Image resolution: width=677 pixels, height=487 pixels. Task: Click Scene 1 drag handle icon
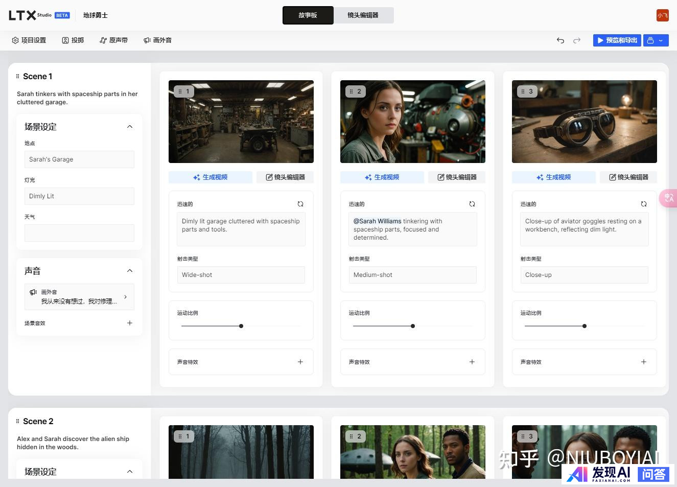click(18, 76)
